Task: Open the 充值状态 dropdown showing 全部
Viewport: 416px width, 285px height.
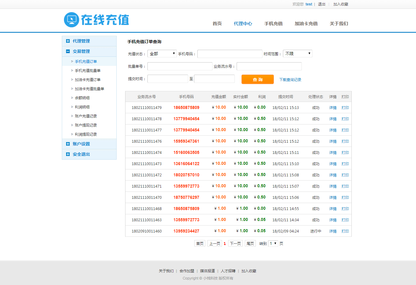Action: pos(162,54)
